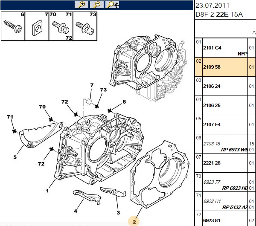
Task: Click row index 03 in parts table
Action: point(198,80)
